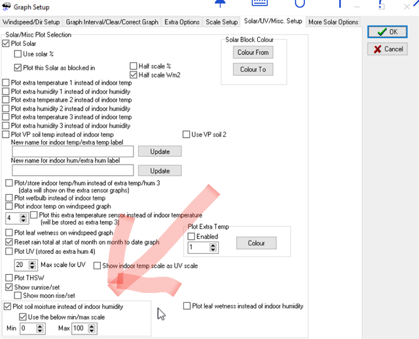Enable Plot leaf wetness on windspeed graph
Image resolution: width=419 pixels, height=339 pixels.
(x=9, y=233)
